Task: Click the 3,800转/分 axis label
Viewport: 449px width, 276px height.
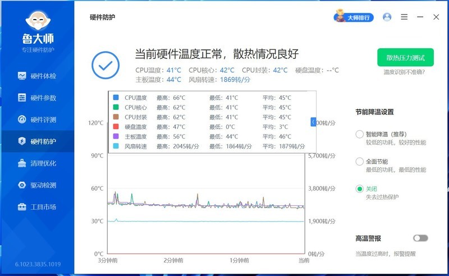Action: pos(322,188)
